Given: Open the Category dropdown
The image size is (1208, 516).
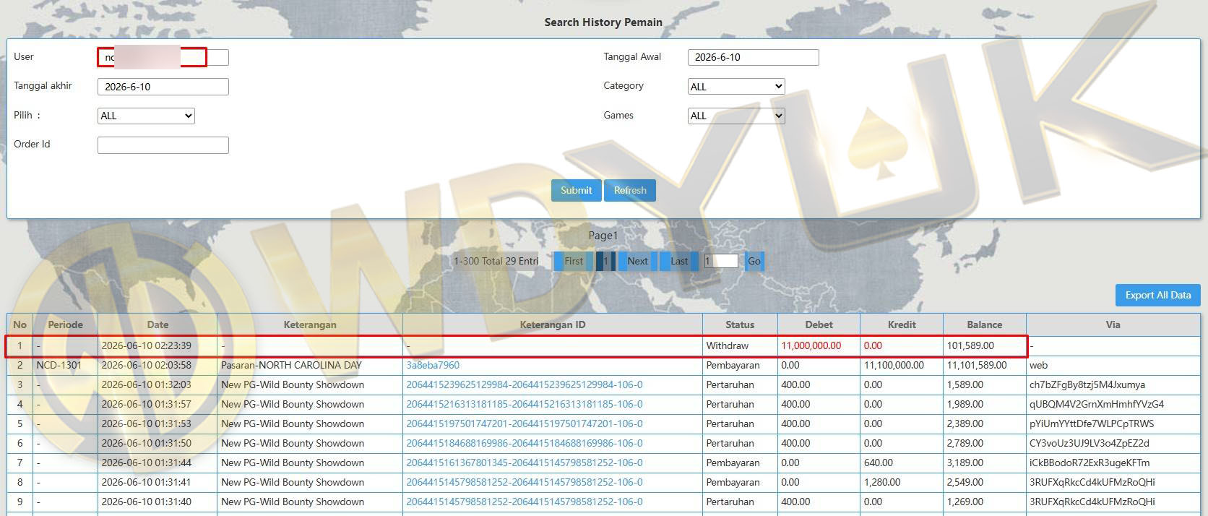Looking at the screenshot, I should click(x=736, y=87).
